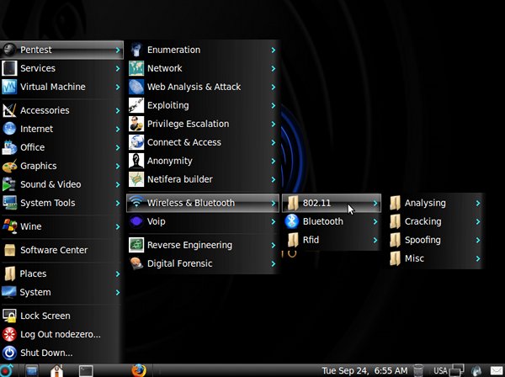Click Shut Down...
Viewport: 505px width, 377px height.
[61, 353]
